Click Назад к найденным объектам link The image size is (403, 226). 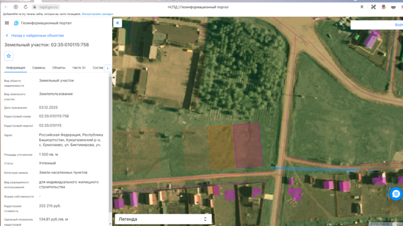click(x=38, y=35)
